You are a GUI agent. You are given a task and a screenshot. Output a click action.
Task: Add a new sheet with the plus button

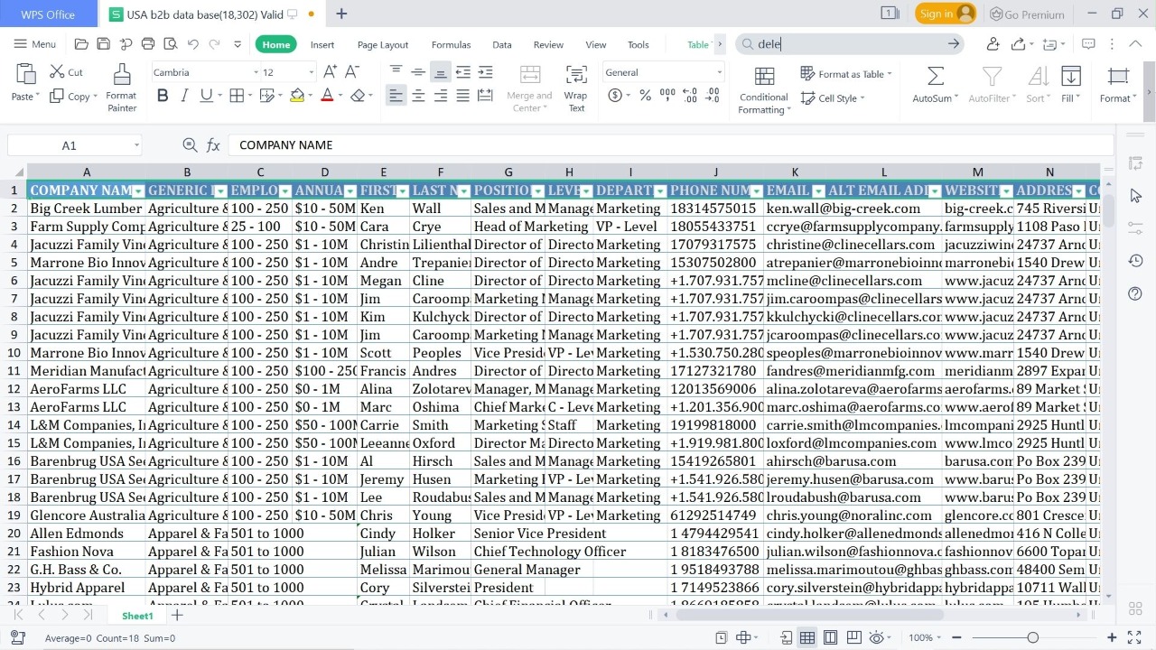178,616
